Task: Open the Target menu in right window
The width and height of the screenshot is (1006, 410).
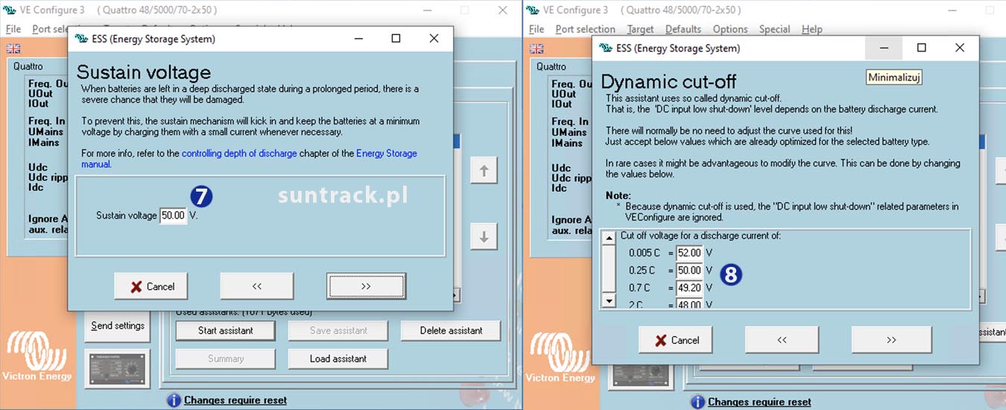Action: tap(640, 29)
